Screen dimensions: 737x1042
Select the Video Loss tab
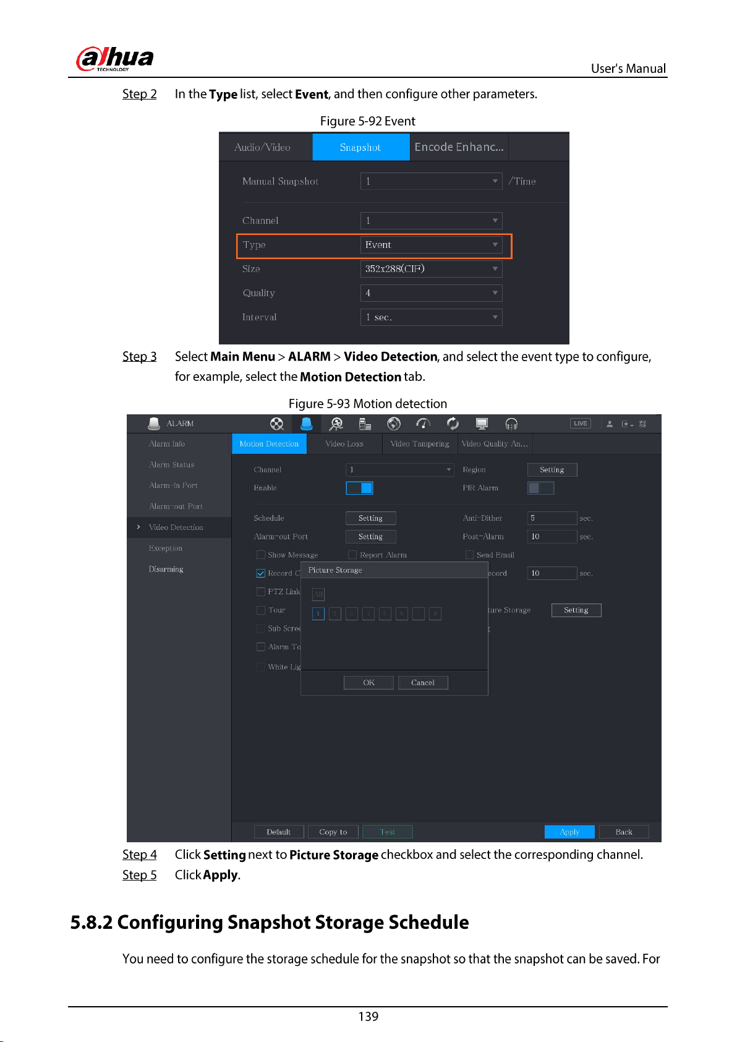tap(344, 444)
